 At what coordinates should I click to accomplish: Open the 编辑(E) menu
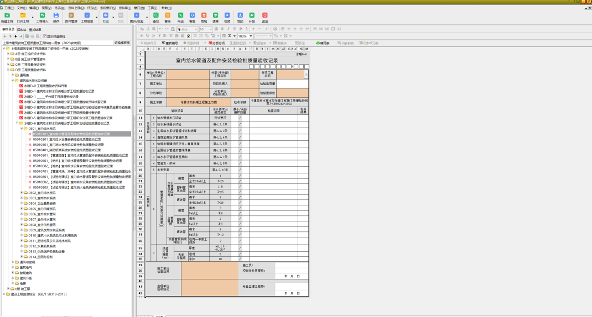tap(34, 8)
